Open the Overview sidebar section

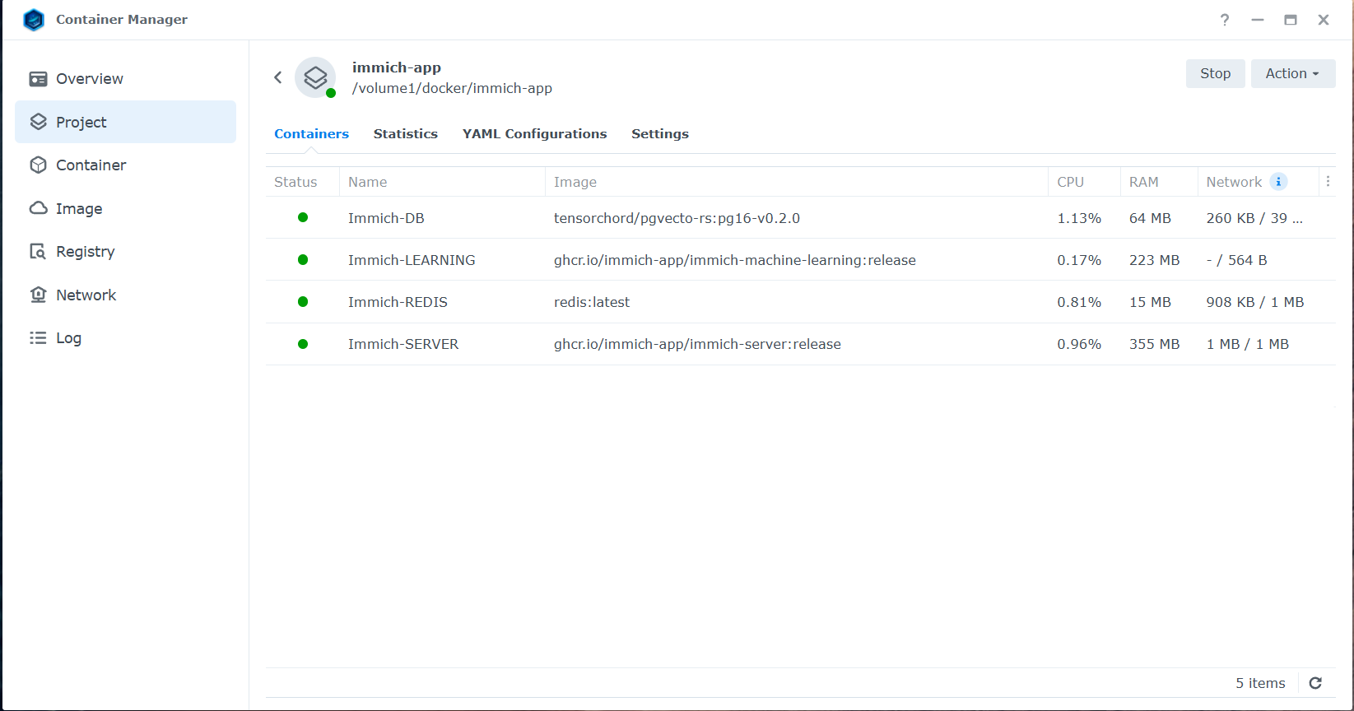click(x=125, y=79)
